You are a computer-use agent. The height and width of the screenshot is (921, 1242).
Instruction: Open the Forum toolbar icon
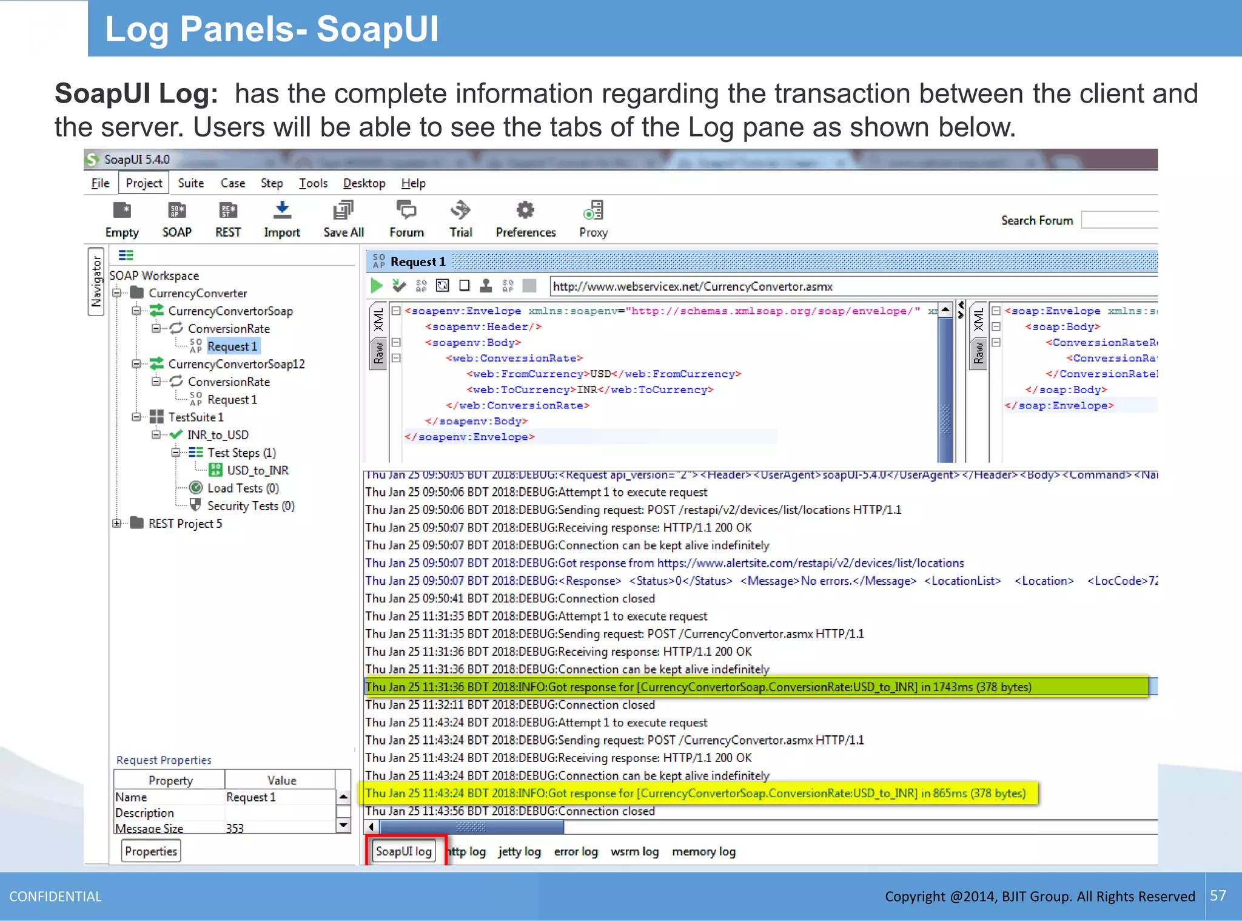point(406,211)
